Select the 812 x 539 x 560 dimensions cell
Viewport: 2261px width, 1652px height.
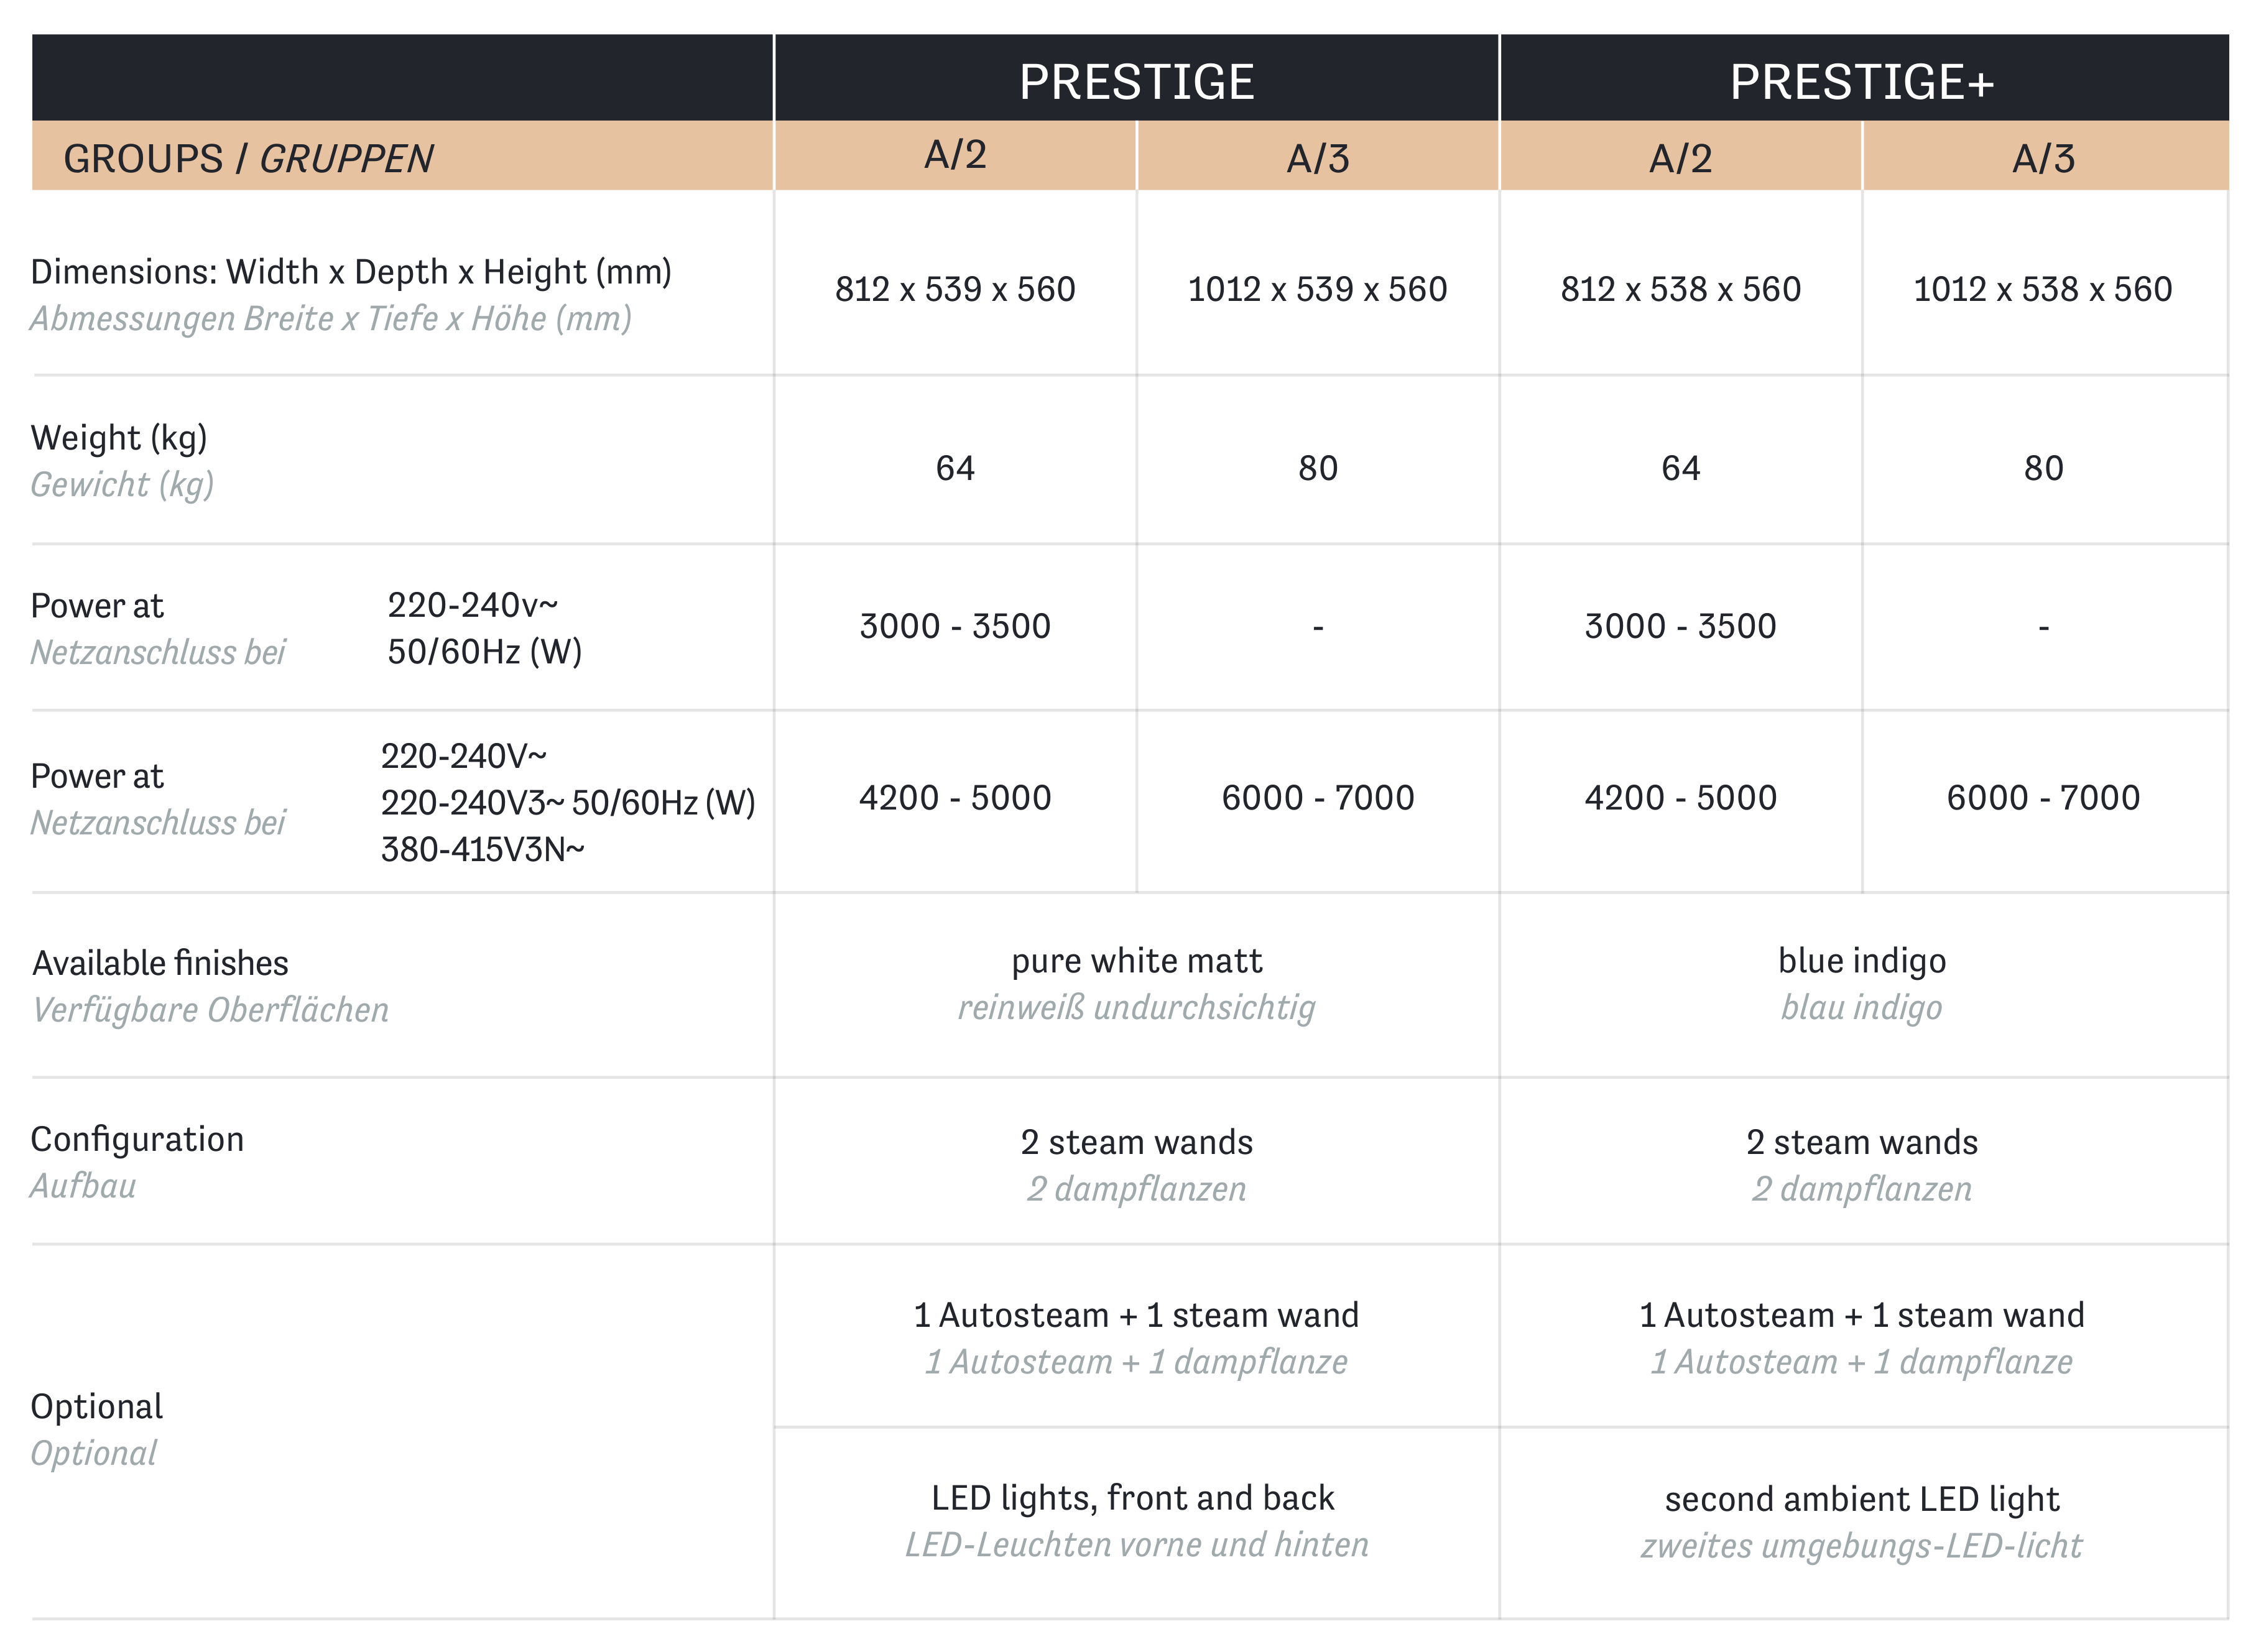955,289
